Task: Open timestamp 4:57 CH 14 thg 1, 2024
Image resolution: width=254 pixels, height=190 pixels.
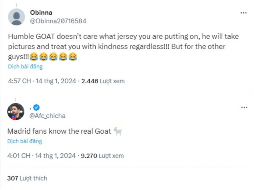Action: coord(42,81)
